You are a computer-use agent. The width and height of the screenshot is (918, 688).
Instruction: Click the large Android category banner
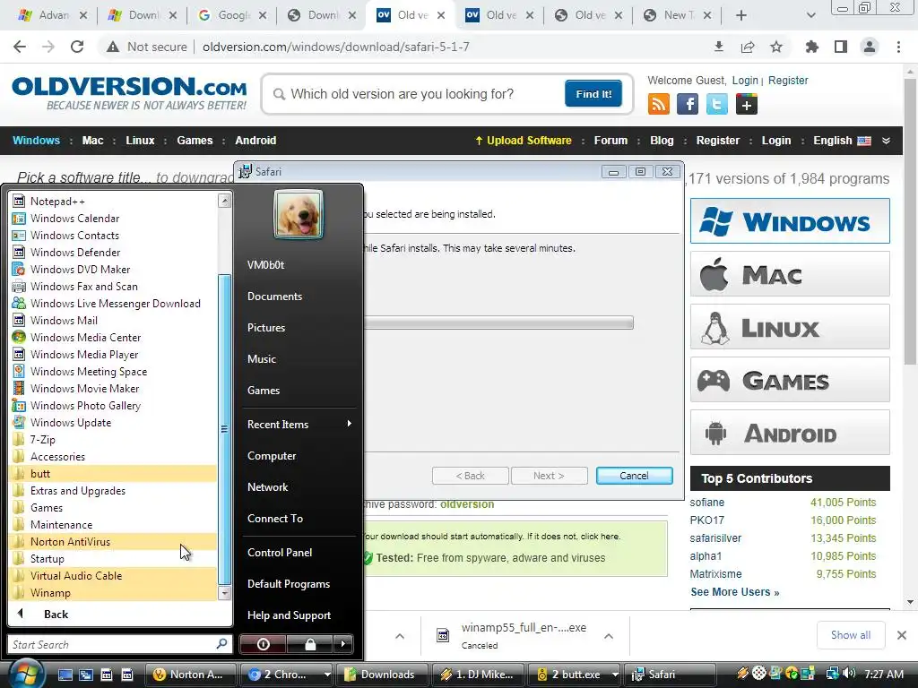pyautogui.click(x=790, y=433)
